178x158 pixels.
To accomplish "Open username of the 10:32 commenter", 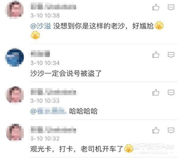I will tap(53, 130).
